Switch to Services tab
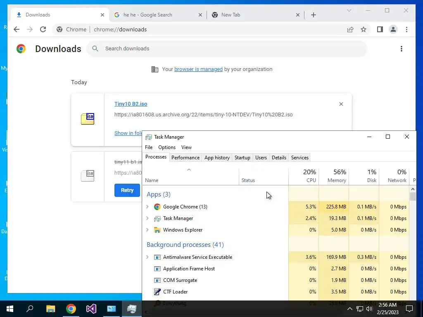The image size is (423, 317). click(300, 158)
